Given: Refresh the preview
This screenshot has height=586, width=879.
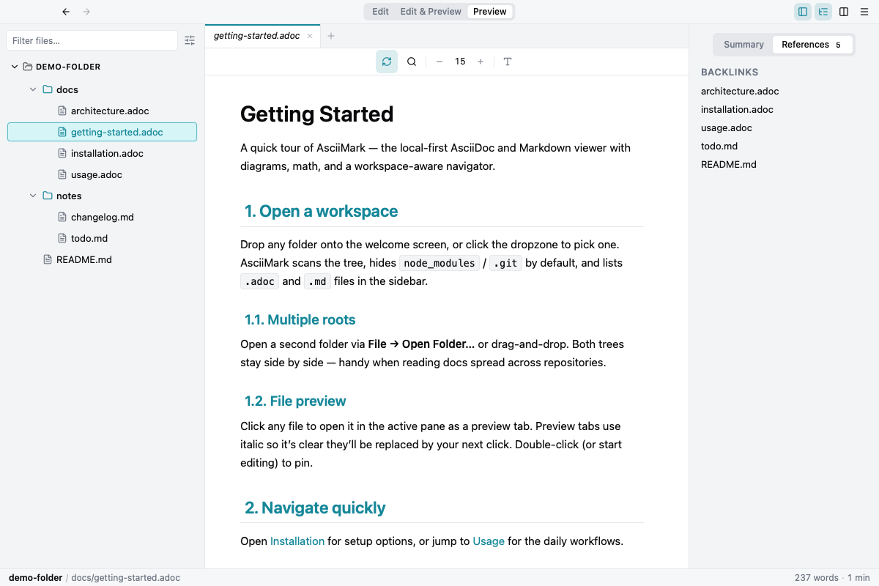Looking at the screenshot, I should (x=387, y=62).
